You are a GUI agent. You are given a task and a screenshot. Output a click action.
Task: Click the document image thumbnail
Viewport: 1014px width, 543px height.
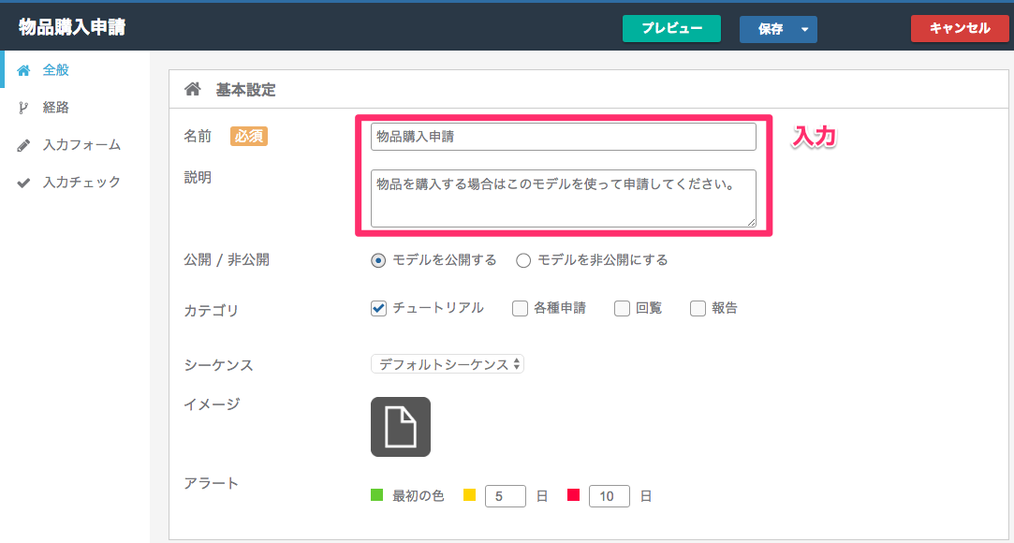tap(401, 427)
